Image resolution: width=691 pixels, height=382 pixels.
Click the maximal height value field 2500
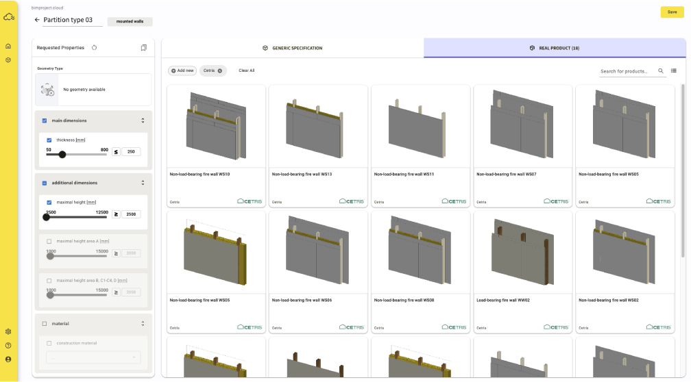point(131,214)
